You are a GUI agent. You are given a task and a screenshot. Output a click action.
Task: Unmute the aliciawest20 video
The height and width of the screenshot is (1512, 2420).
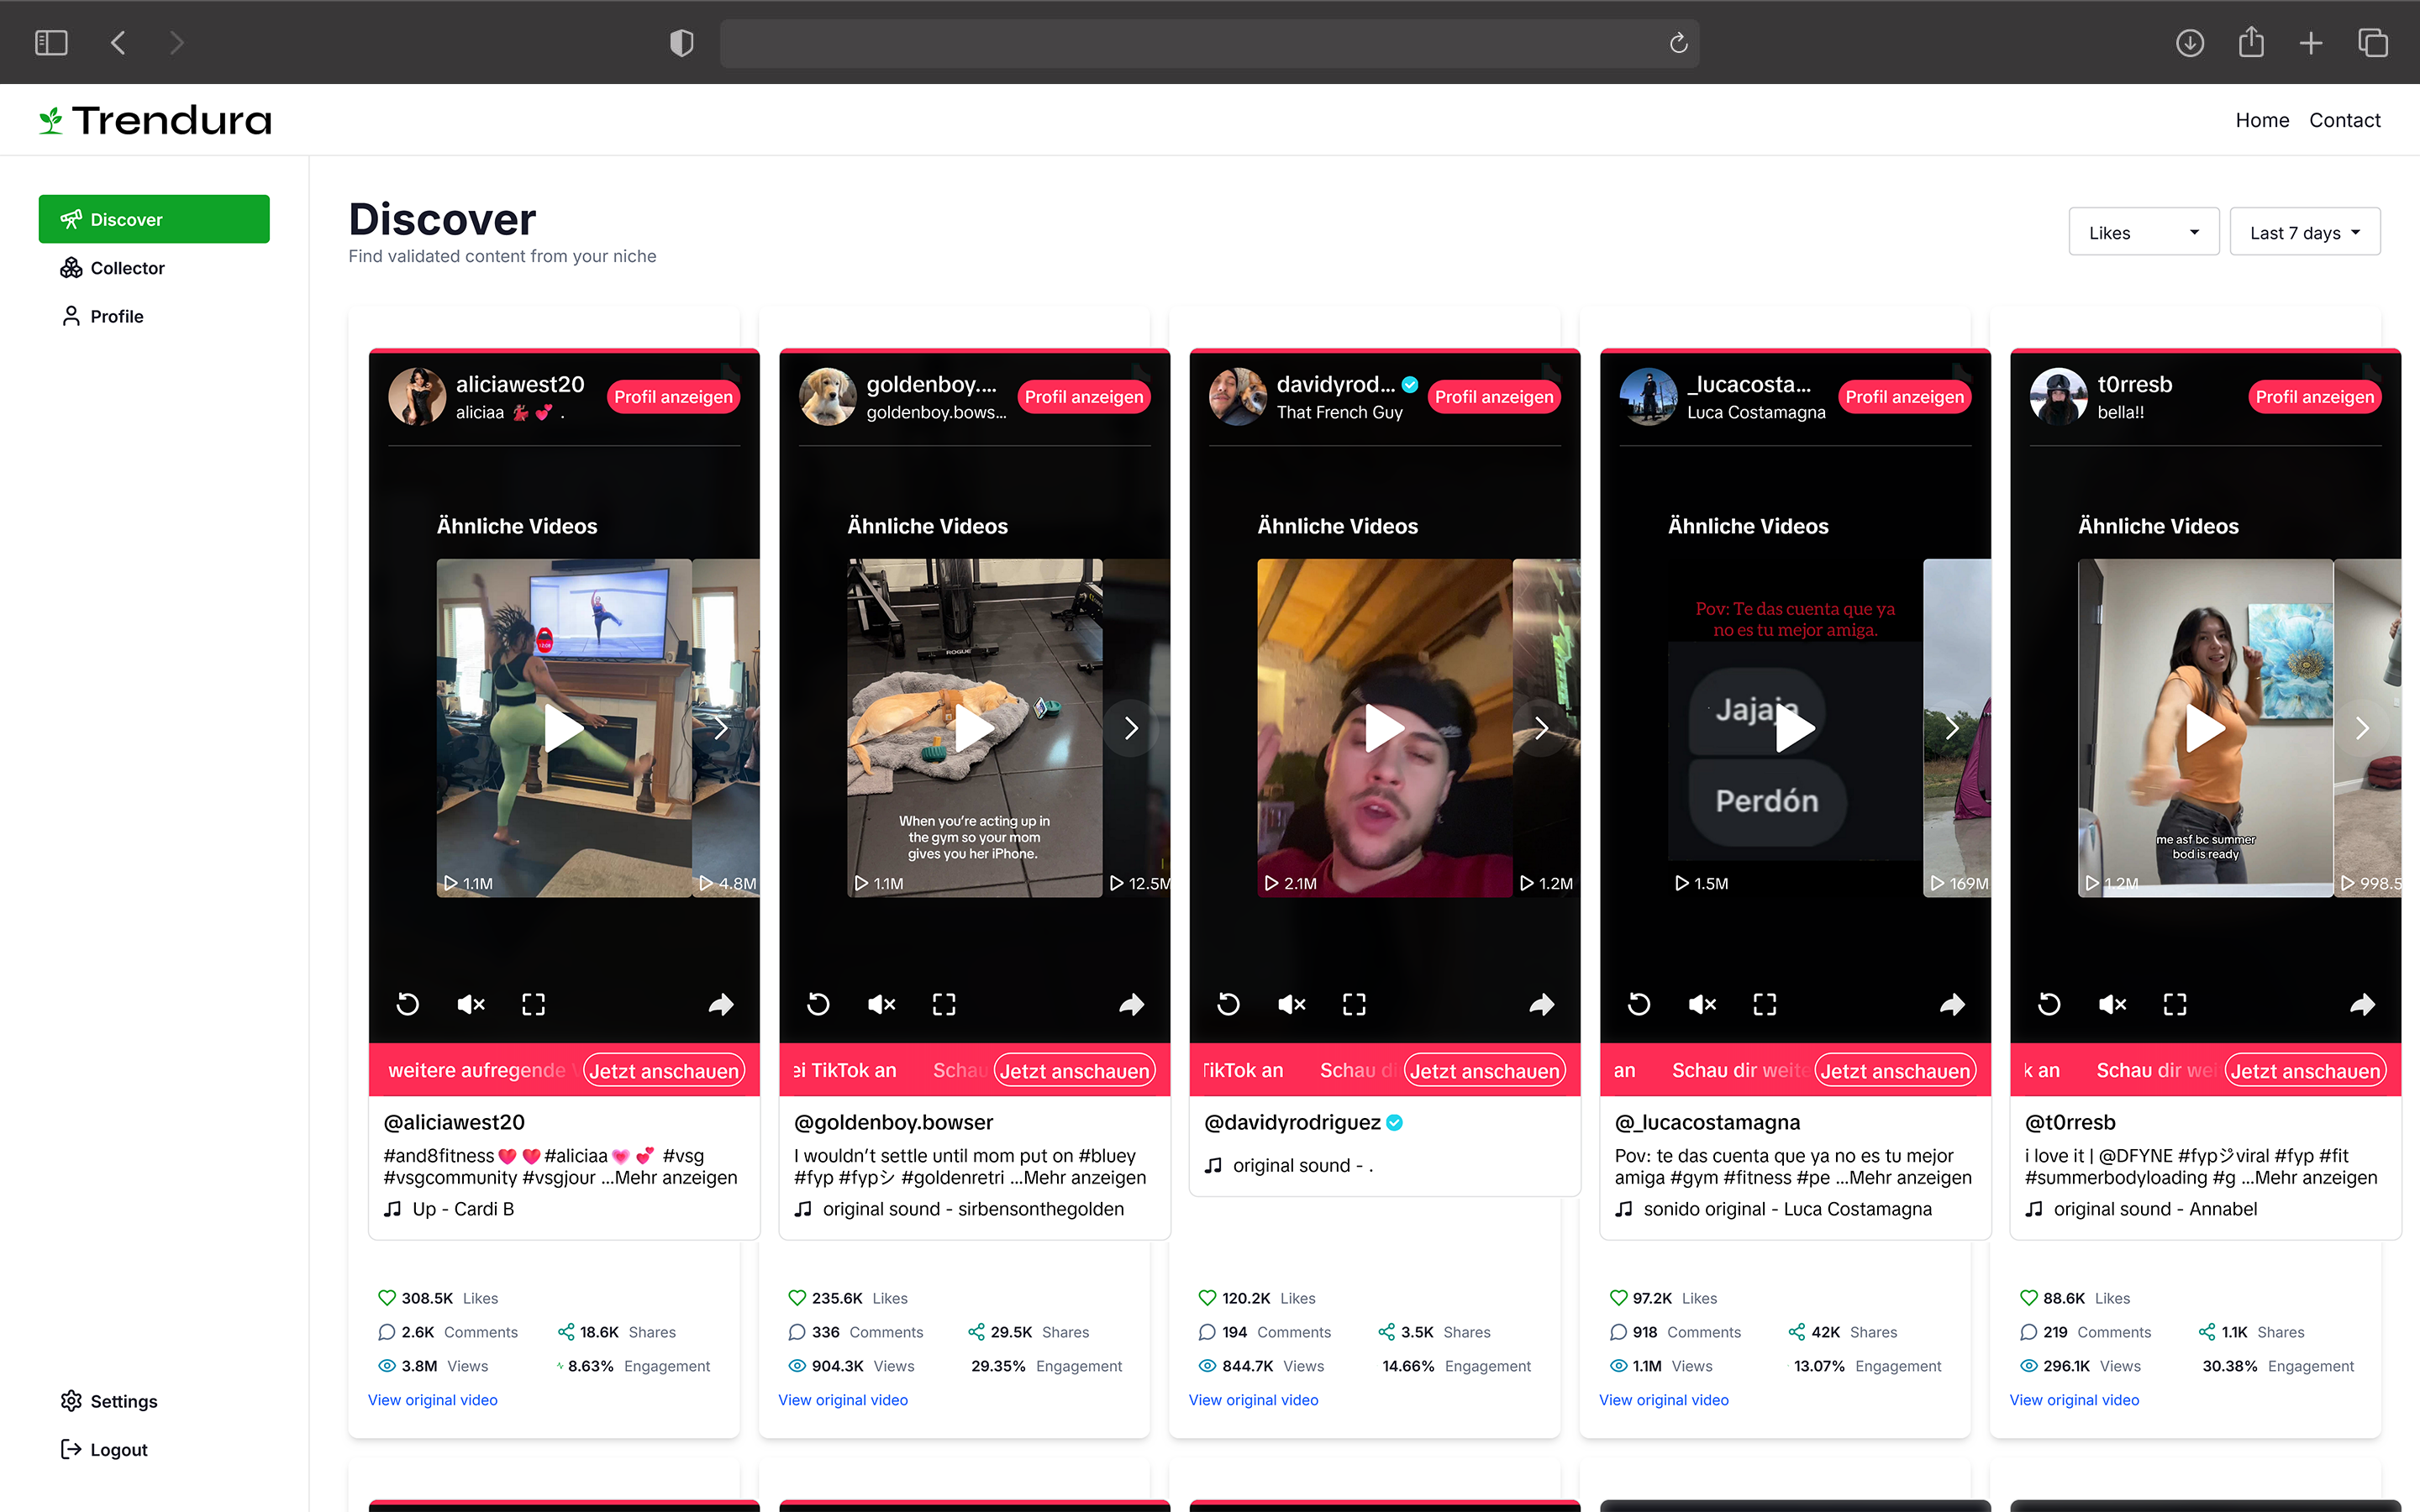click(471, 1004)
